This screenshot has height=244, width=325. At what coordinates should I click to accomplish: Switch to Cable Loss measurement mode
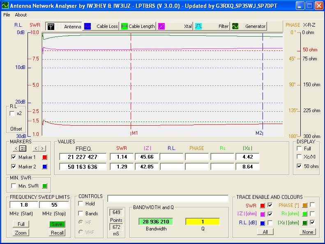[x=101, y=26]
